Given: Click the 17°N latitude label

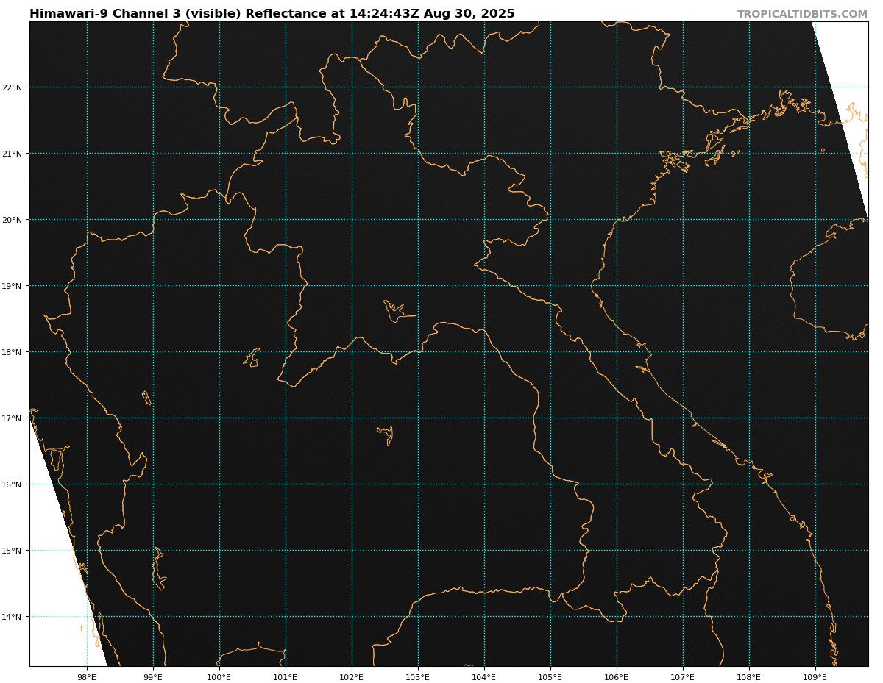Looking at the screenshot, I should point(13,418).
